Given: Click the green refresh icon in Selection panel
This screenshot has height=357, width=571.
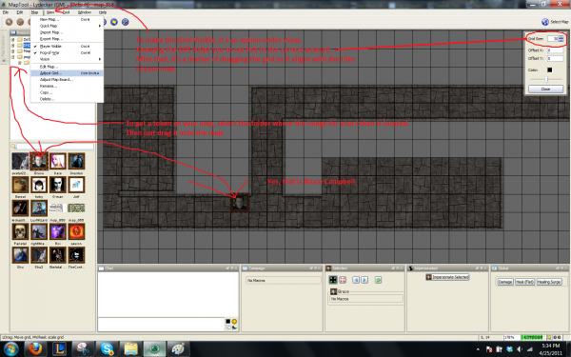Looking at the screenshot, I should coord(378,280).
